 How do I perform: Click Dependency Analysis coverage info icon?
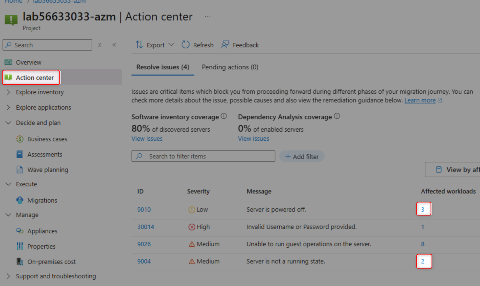point(337,116)
